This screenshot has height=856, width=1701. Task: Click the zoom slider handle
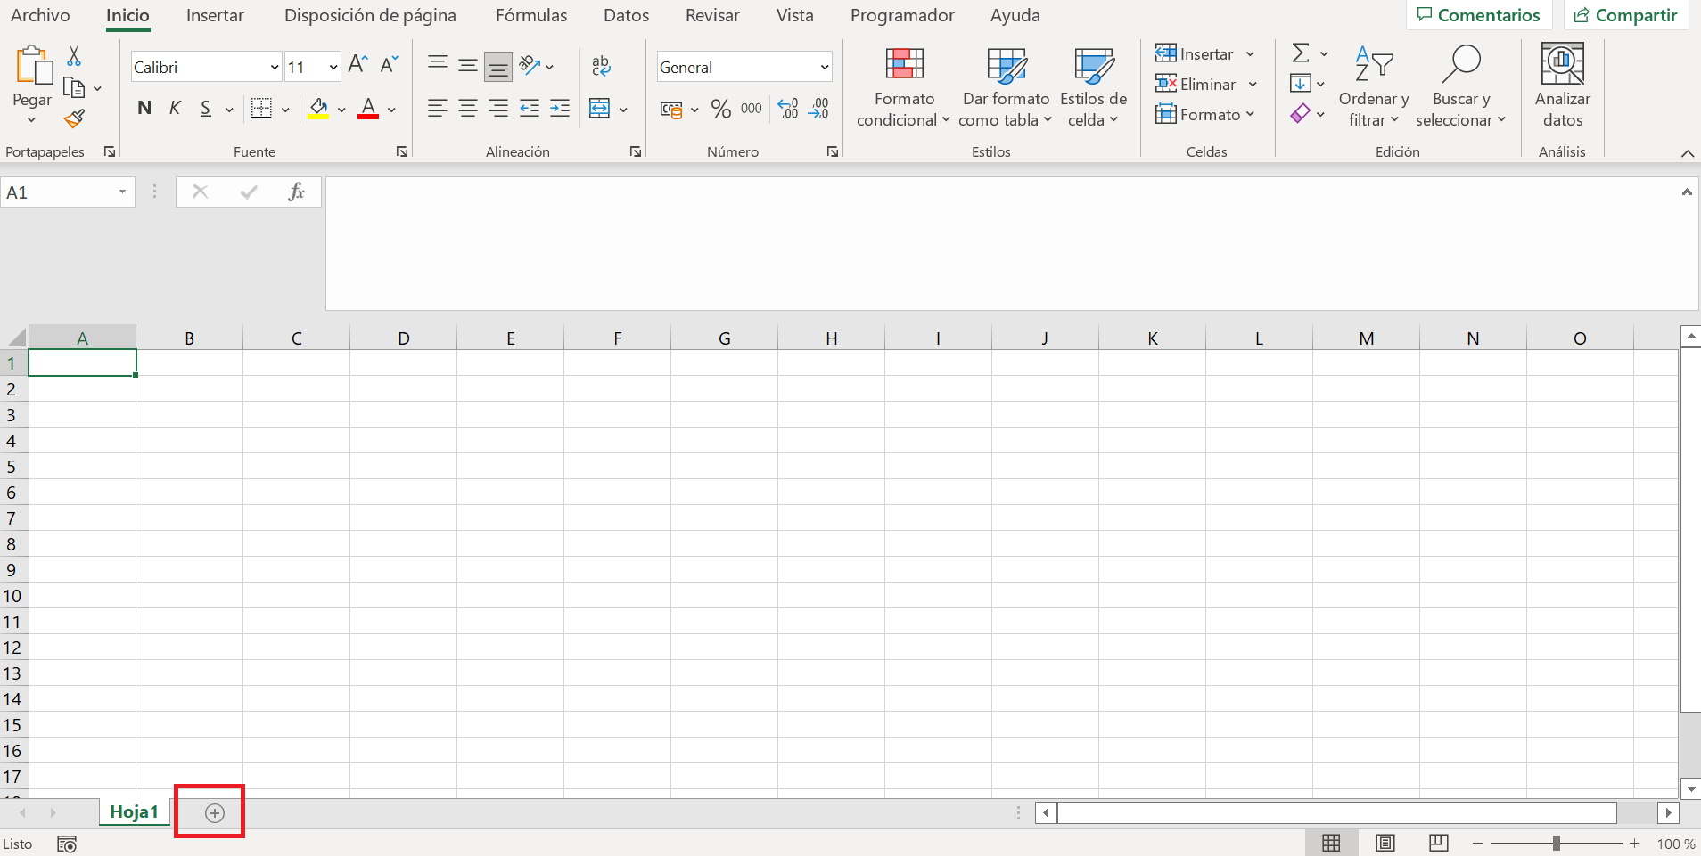(1556, 843)
